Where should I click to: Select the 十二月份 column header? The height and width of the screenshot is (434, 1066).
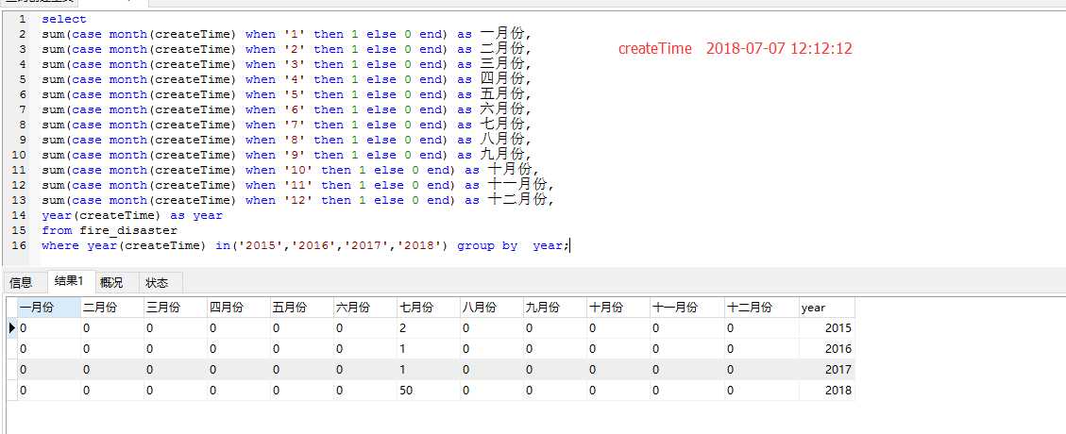[x=761, y=307]
